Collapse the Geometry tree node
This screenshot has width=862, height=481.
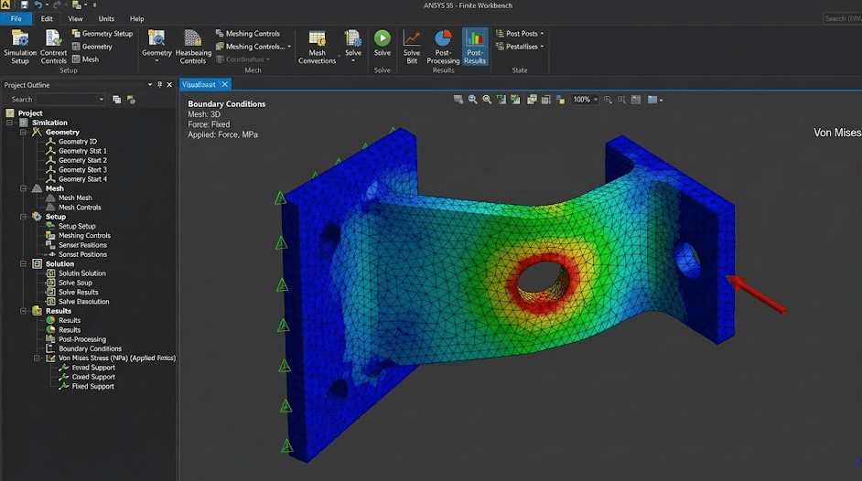click(x=23, y=132)
